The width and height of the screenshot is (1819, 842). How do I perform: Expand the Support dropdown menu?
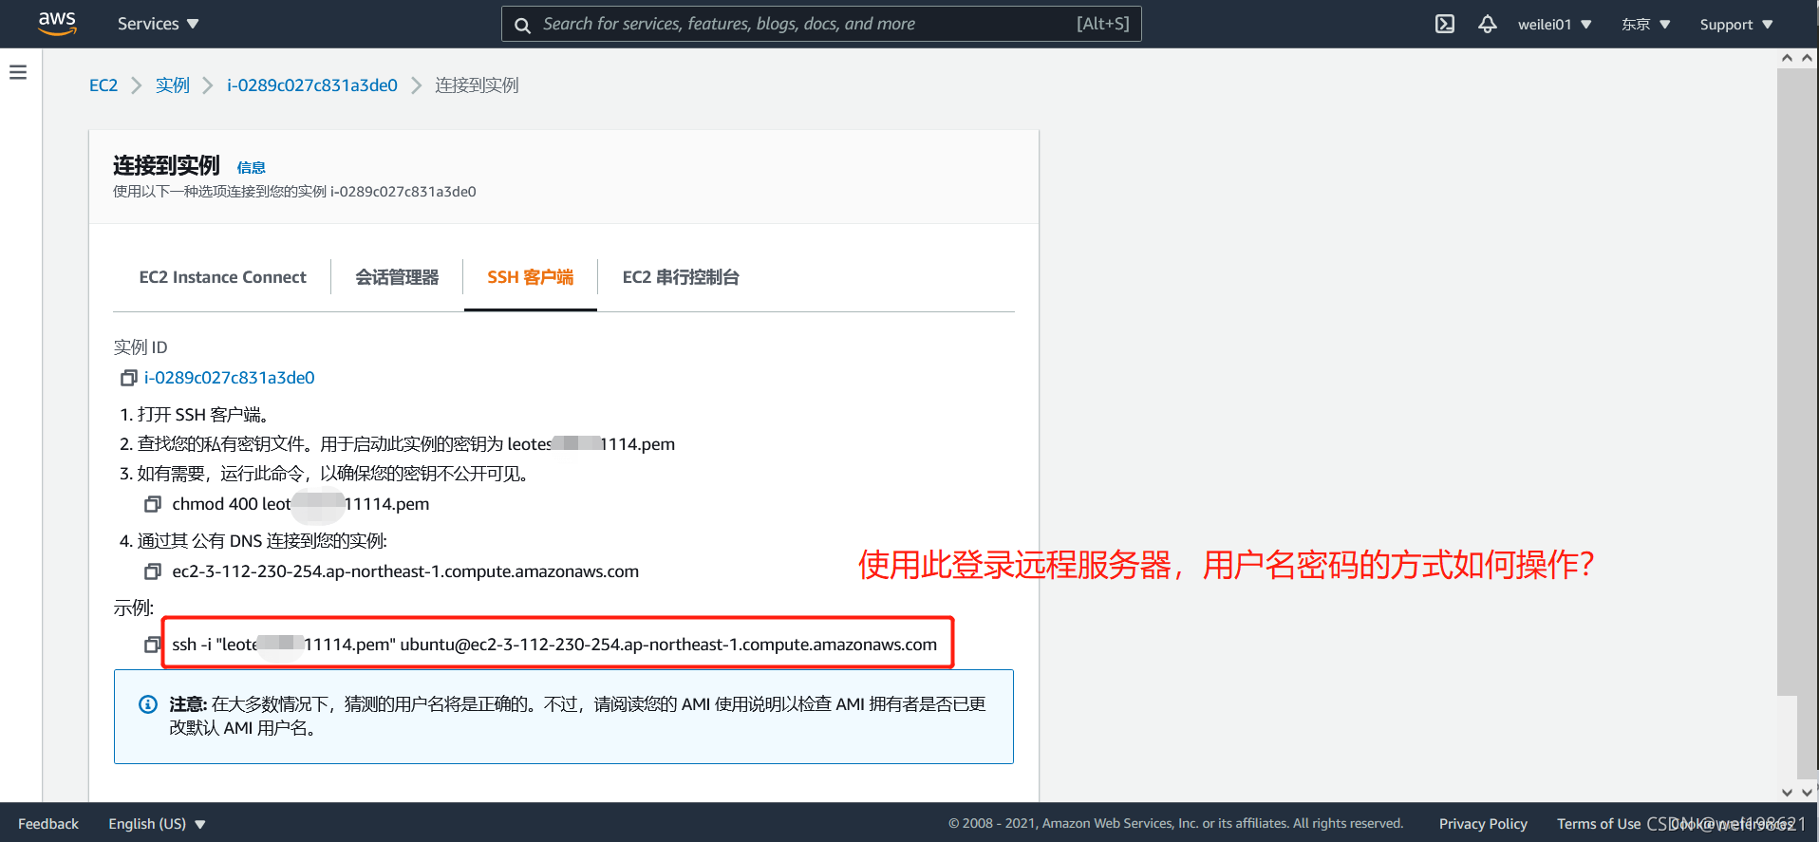click(x=1735, y=24)
